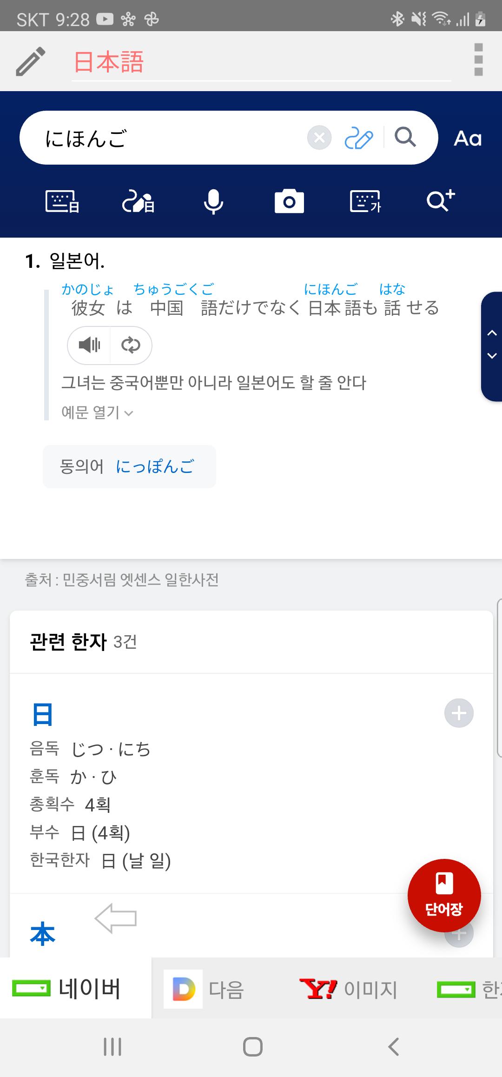This screenshot has width=502, height=1077.
Task: Expand 예문 열기 example sentences
Action: [x=97, y=412]
